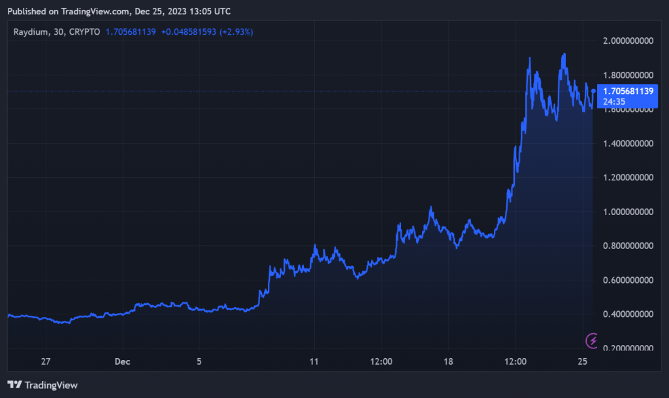Select the 18 date label on time axis
Viewport: 669px width, 398px height.
(448, 361)
